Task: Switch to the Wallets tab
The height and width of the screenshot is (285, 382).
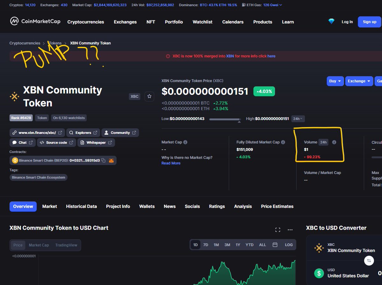Action: tap(147, 206)
